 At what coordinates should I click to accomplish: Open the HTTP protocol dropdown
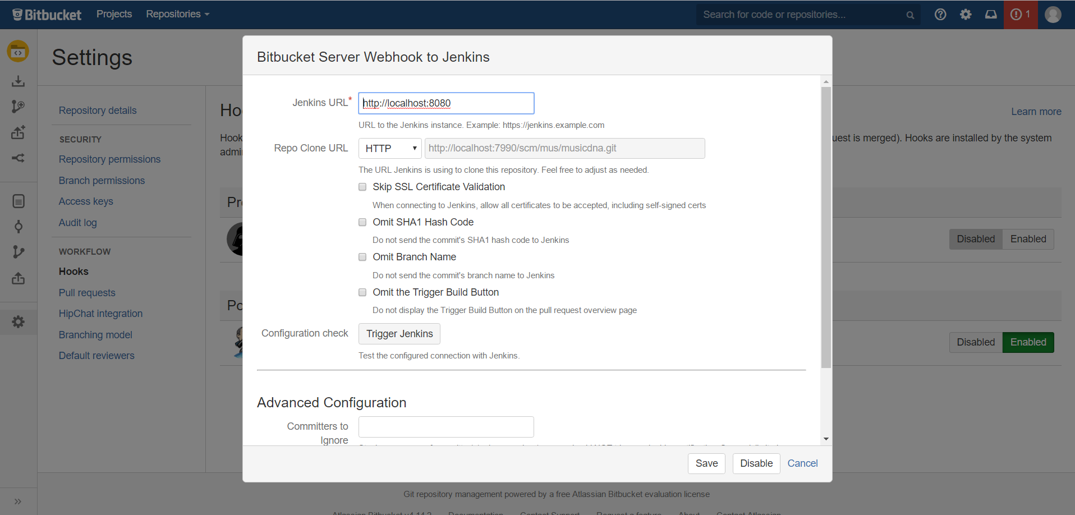(390, 149)
